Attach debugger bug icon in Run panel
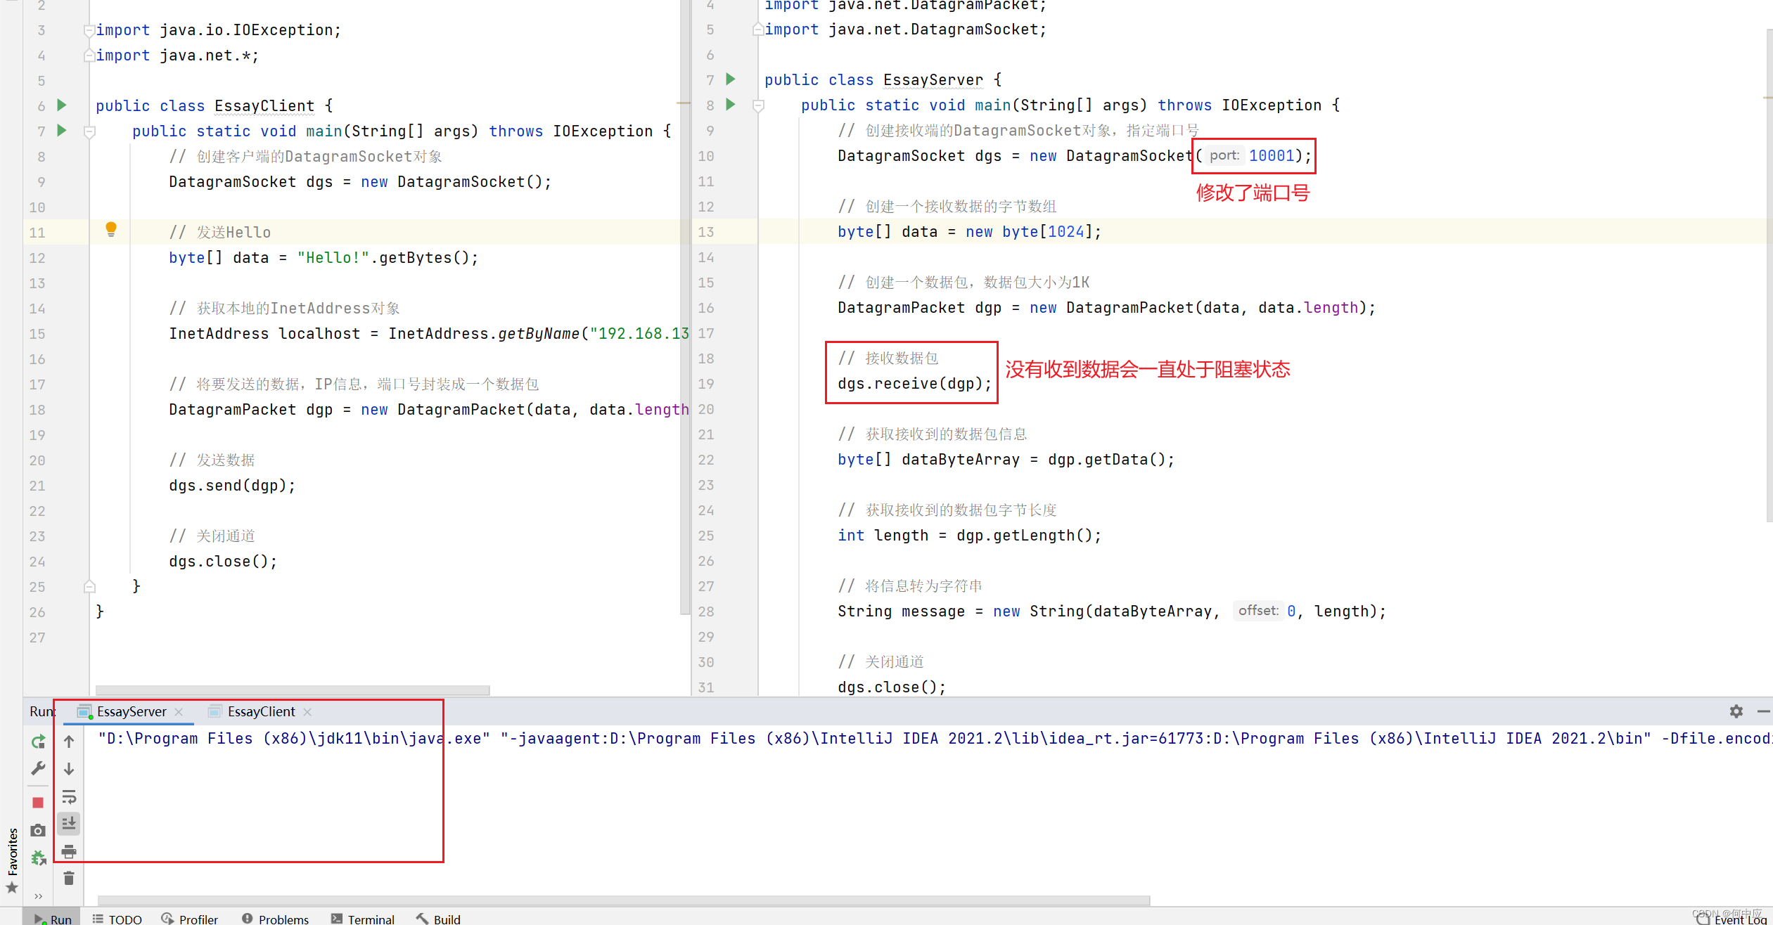 click(38, 858)
